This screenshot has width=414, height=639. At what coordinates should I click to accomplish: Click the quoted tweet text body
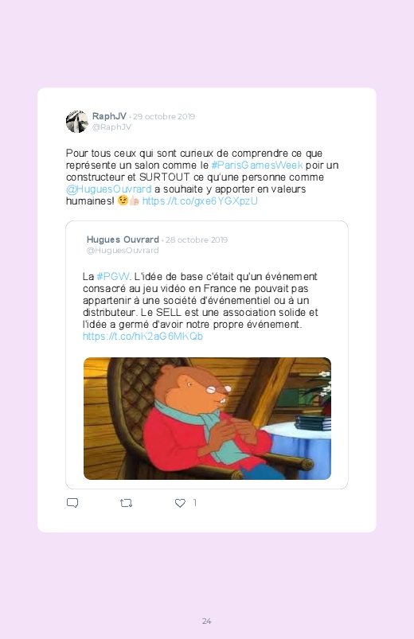click(x=201, y=300)
